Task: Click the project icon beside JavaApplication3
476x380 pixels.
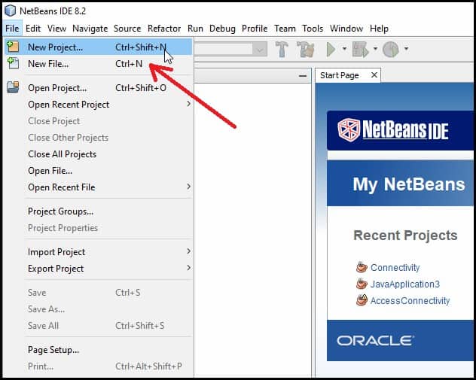Action: tap(362, 284)
